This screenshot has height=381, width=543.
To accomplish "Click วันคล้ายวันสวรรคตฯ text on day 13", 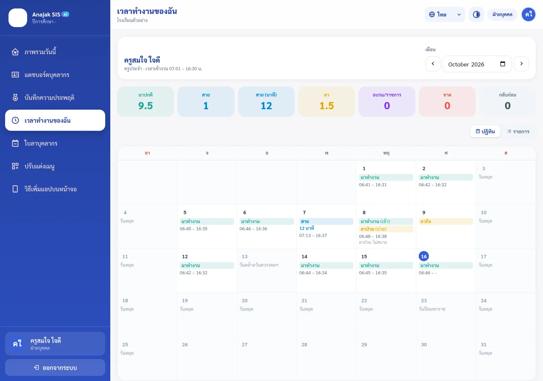I will tap(259, 265).
